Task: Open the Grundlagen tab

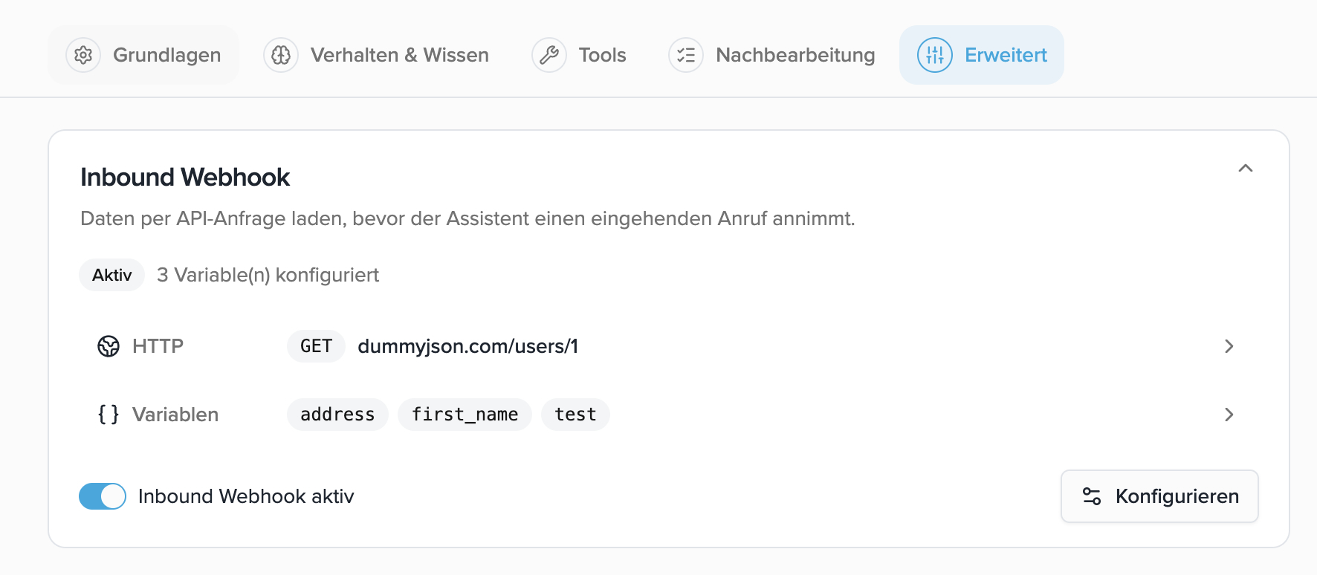Action: (143, 55)
